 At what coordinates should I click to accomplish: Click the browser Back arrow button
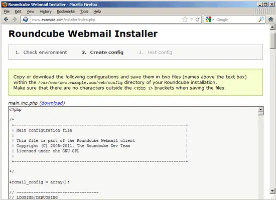(x=6, y=20)
